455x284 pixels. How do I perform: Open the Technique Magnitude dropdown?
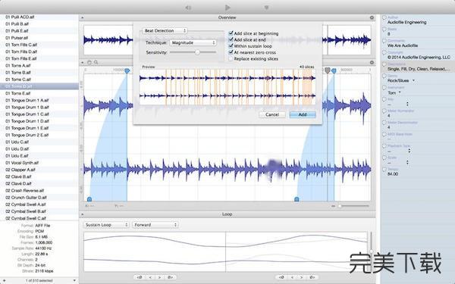tap(193, 42)
